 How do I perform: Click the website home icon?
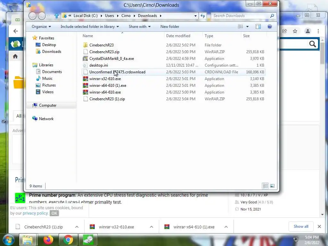pos(15,56)
